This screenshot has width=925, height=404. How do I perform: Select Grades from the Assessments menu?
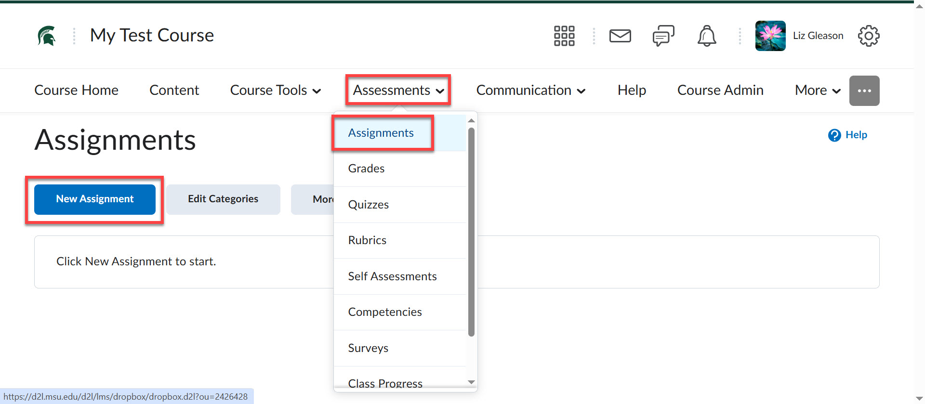click(x=366, y=169)
